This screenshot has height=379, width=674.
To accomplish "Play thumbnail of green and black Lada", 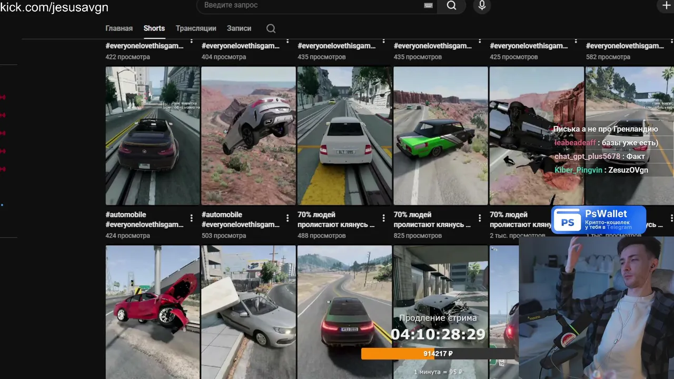I will (x=441, y=135).
